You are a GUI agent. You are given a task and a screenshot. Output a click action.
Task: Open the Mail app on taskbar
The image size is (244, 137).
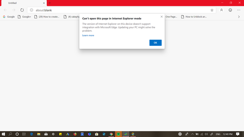(x=46, y=134)
